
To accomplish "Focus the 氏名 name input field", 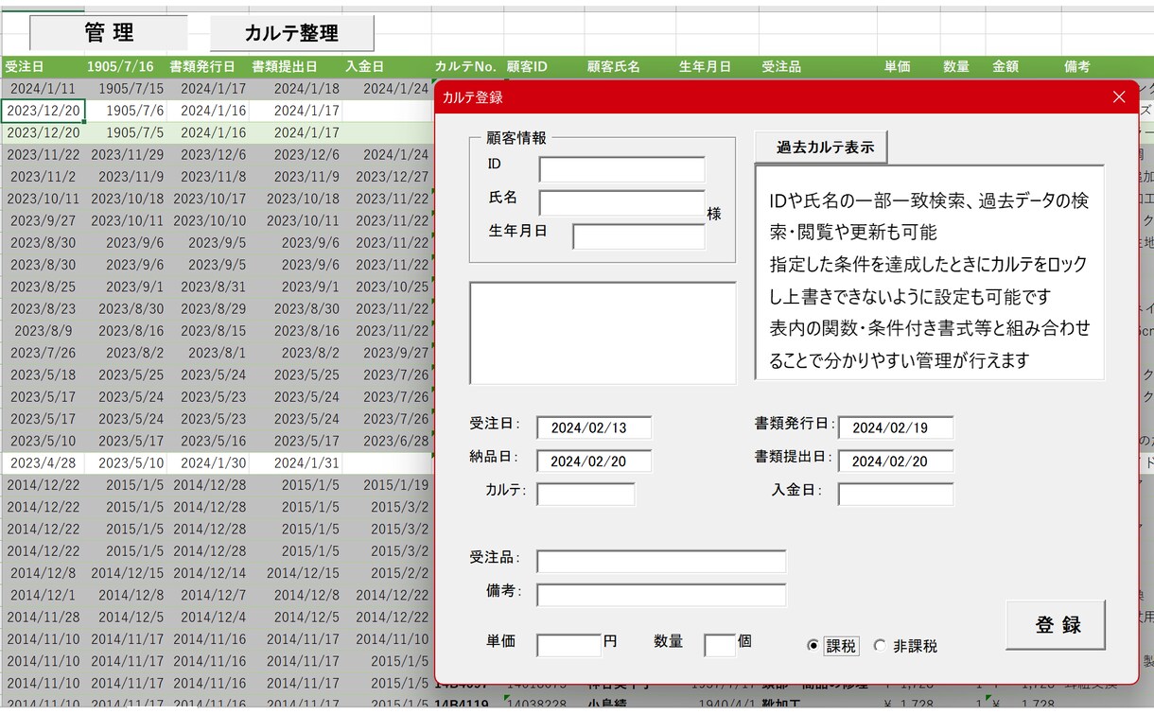I will (x=621, y=203).
